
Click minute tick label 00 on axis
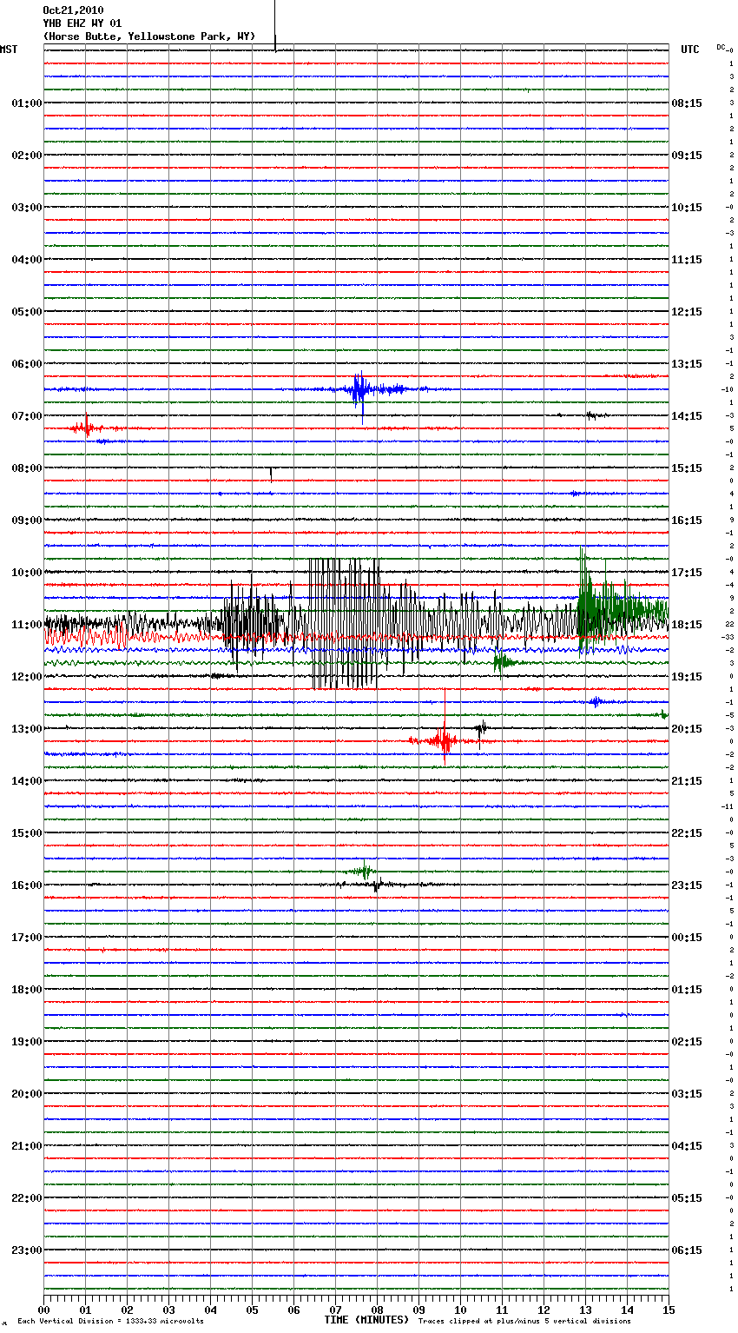coord(43,1310)
